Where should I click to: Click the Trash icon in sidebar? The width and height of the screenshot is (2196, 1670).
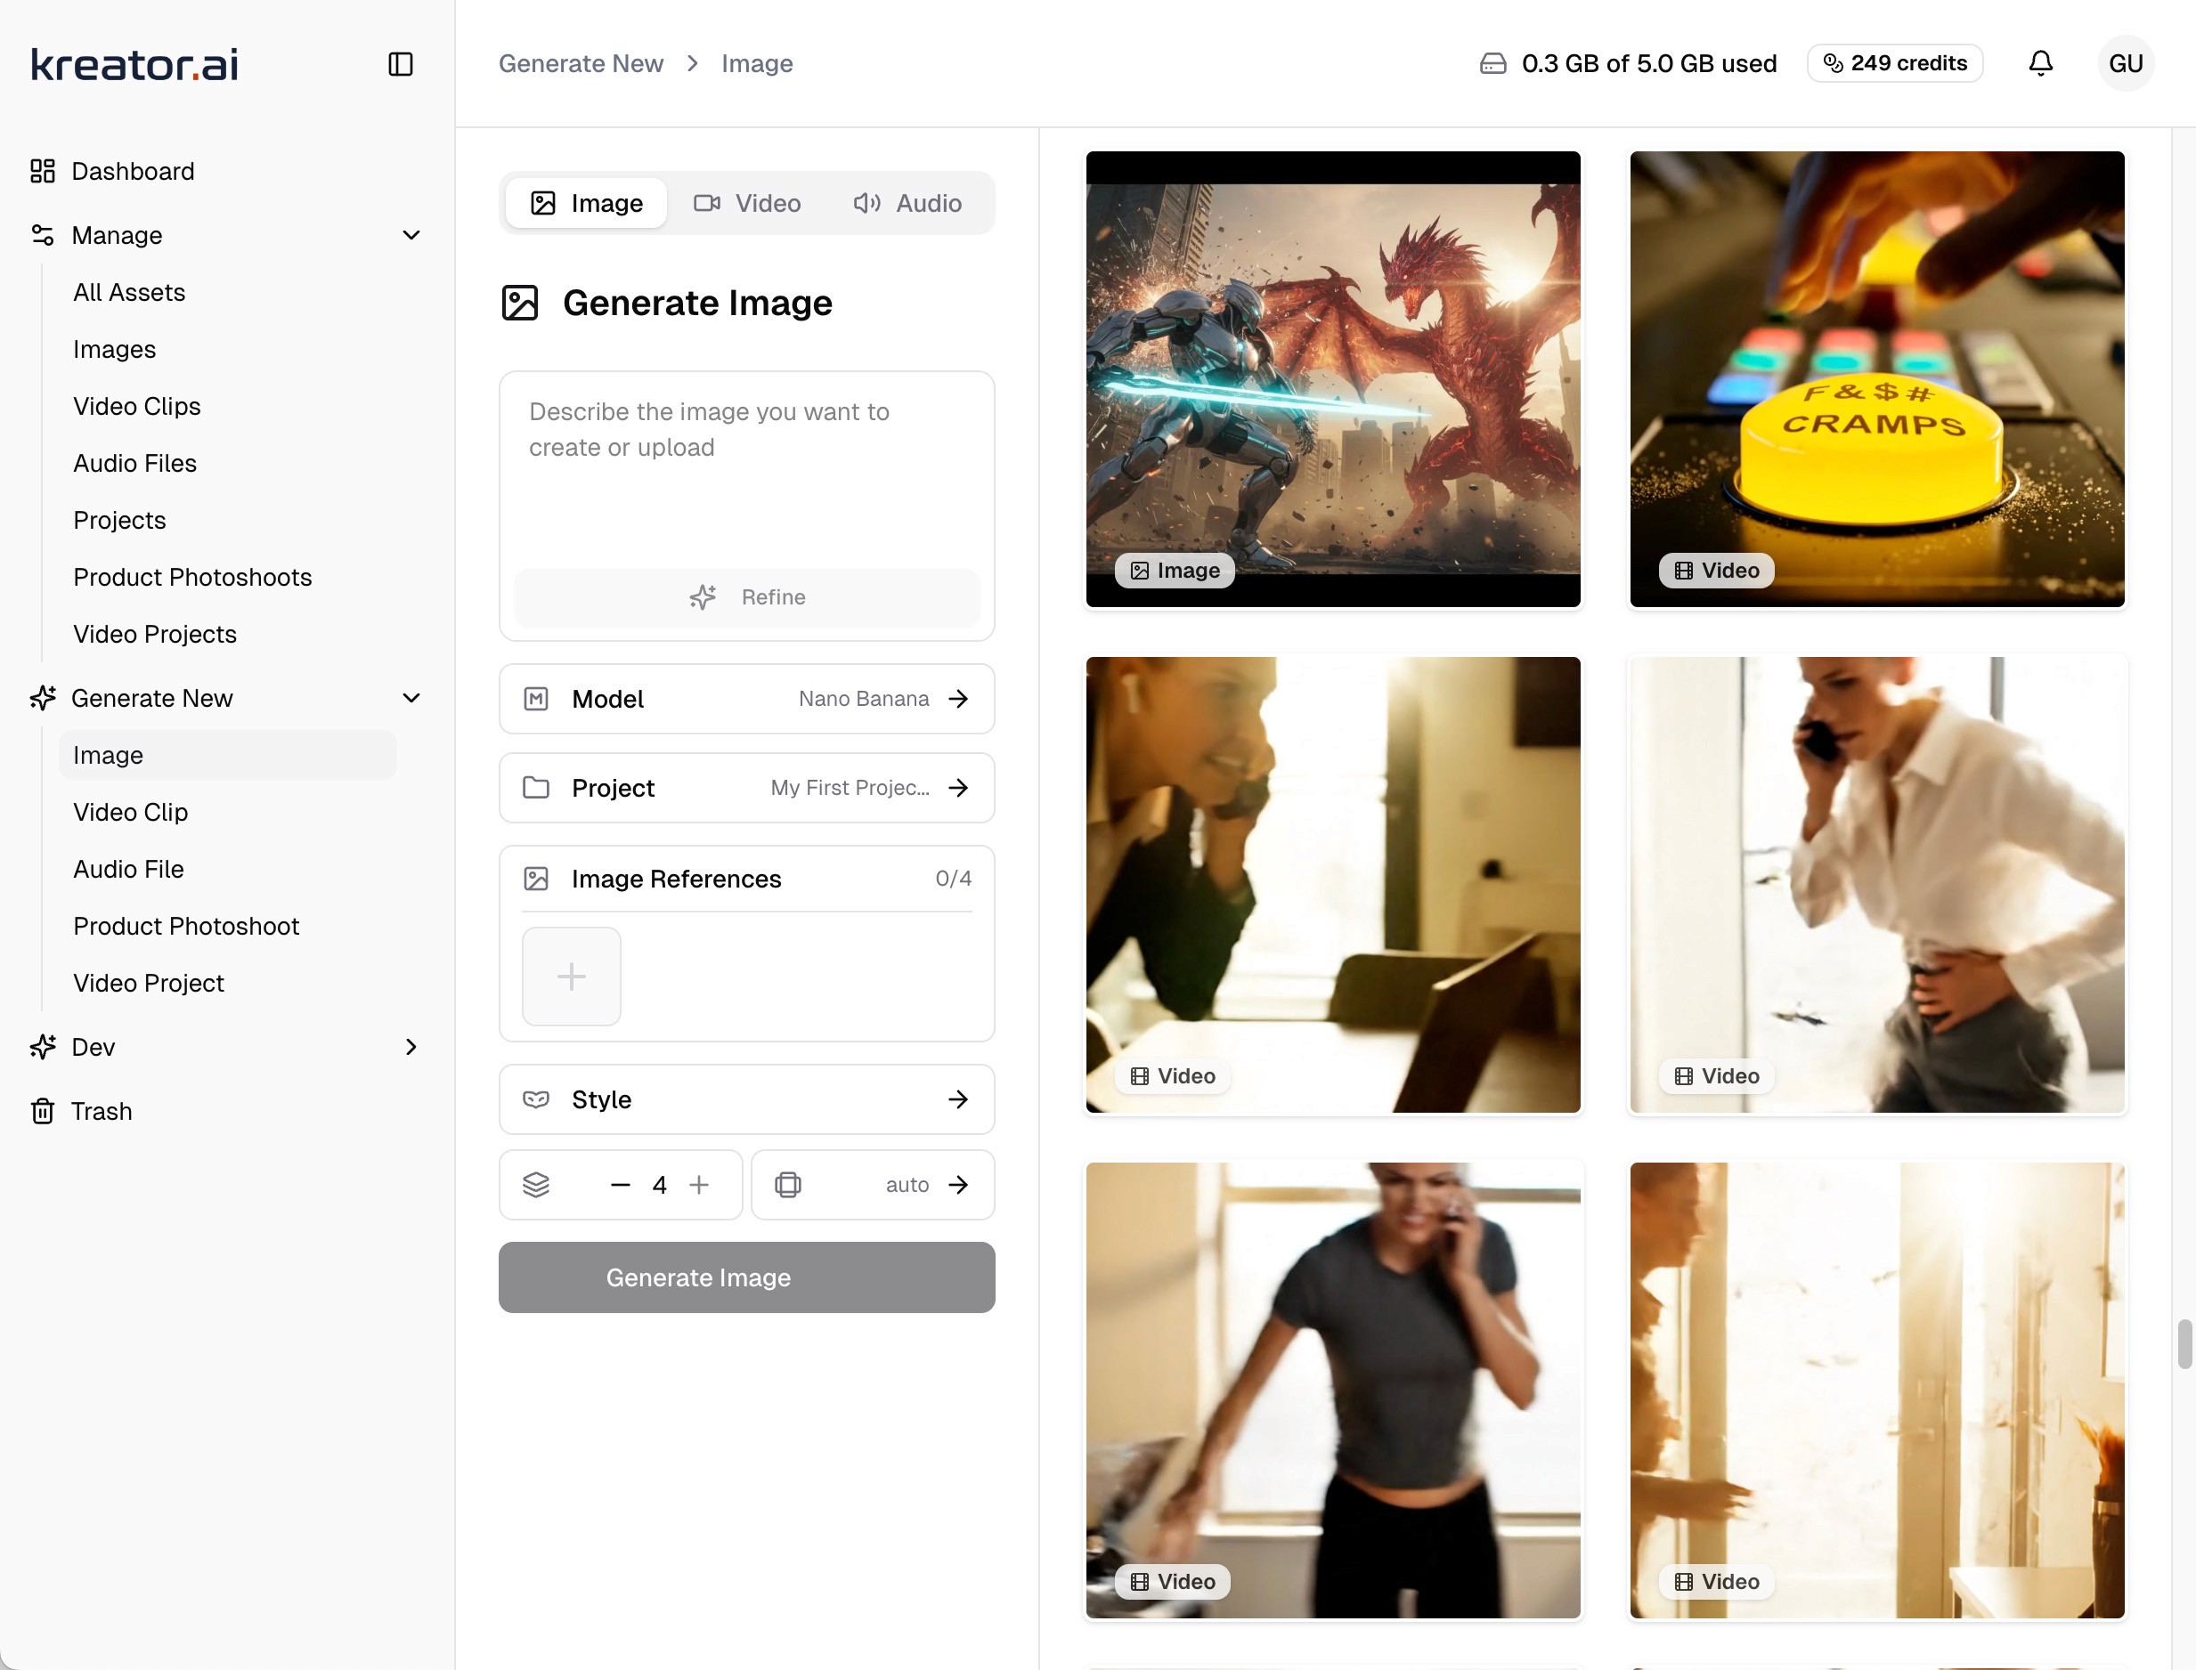[x=43, y=1111]
